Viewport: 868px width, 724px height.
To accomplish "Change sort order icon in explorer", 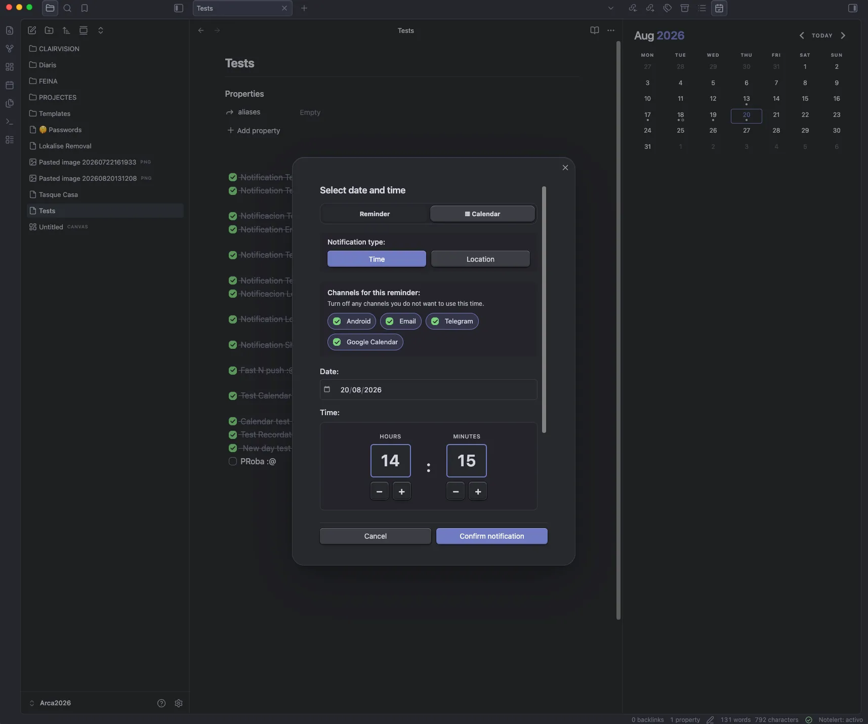I will [x=66, y=30].
